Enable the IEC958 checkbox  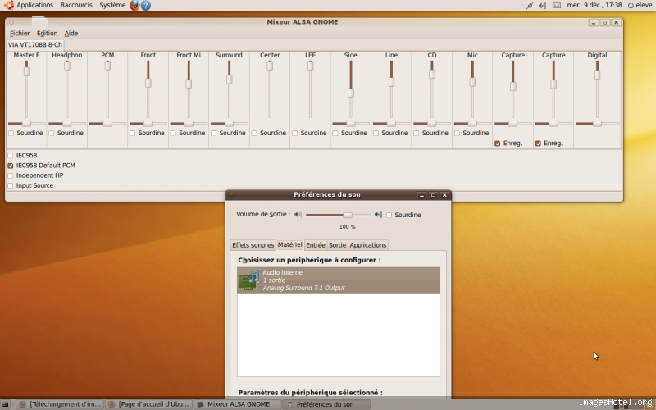11,155
